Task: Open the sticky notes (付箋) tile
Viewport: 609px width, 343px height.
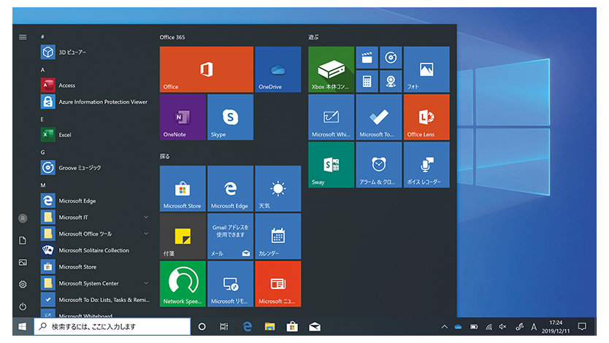Action: 183,236
